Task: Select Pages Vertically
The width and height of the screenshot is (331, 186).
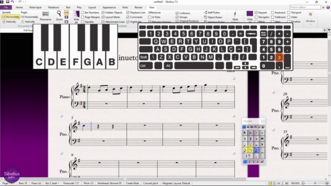Action: point(28,22)
